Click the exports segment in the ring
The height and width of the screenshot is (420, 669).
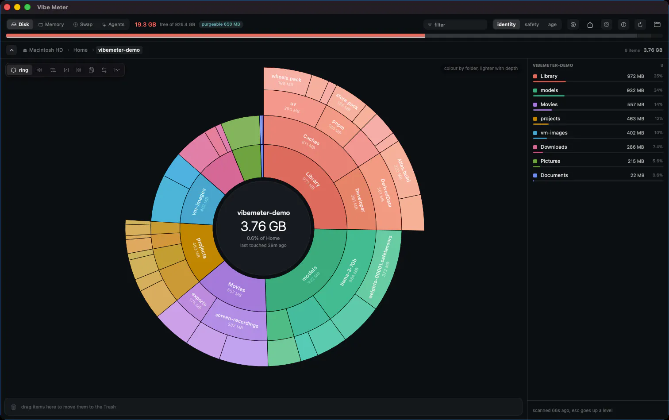pyautogui.click(x=197, y=301)
